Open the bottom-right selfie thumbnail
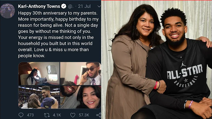The width and height of the screenshot is (212, 119). coord(80,97)
